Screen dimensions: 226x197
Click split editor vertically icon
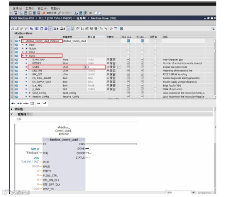point(100,13)
